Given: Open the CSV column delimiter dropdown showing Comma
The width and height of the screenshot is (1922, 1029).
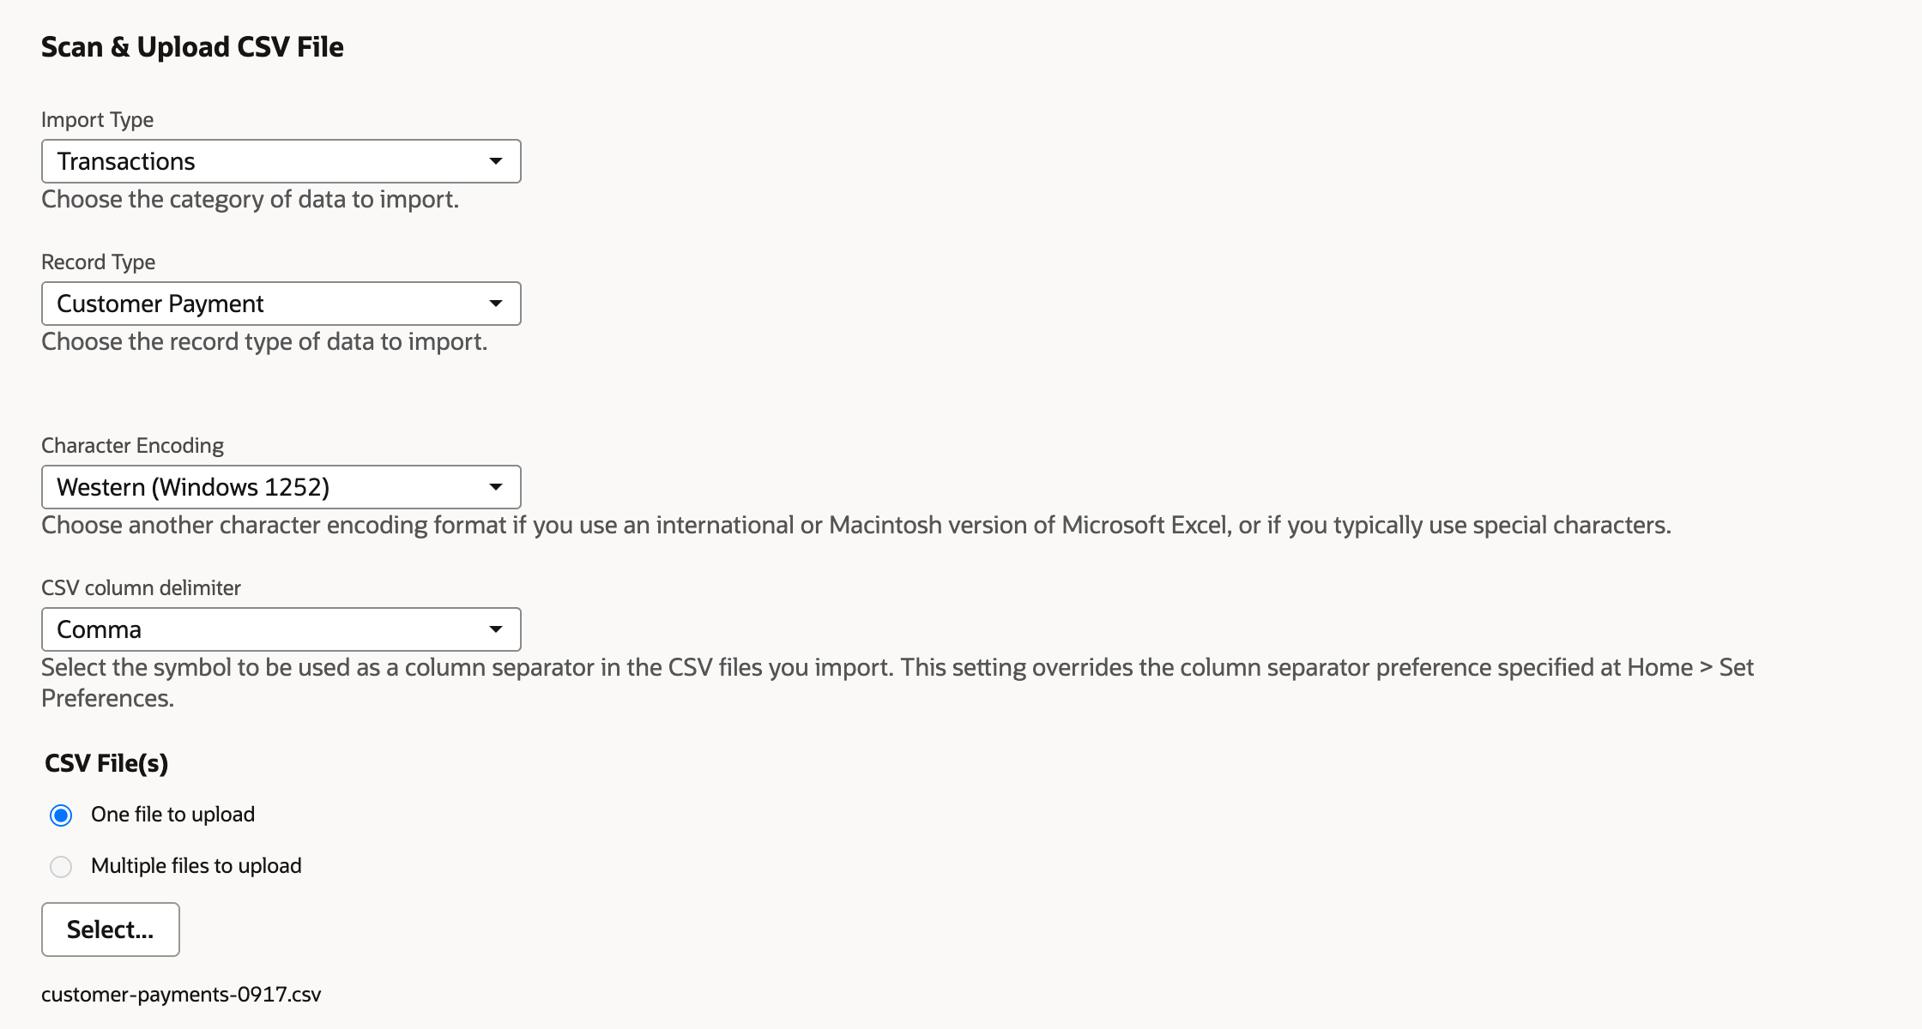Looking at the screenshot, I should pos(281,629).
